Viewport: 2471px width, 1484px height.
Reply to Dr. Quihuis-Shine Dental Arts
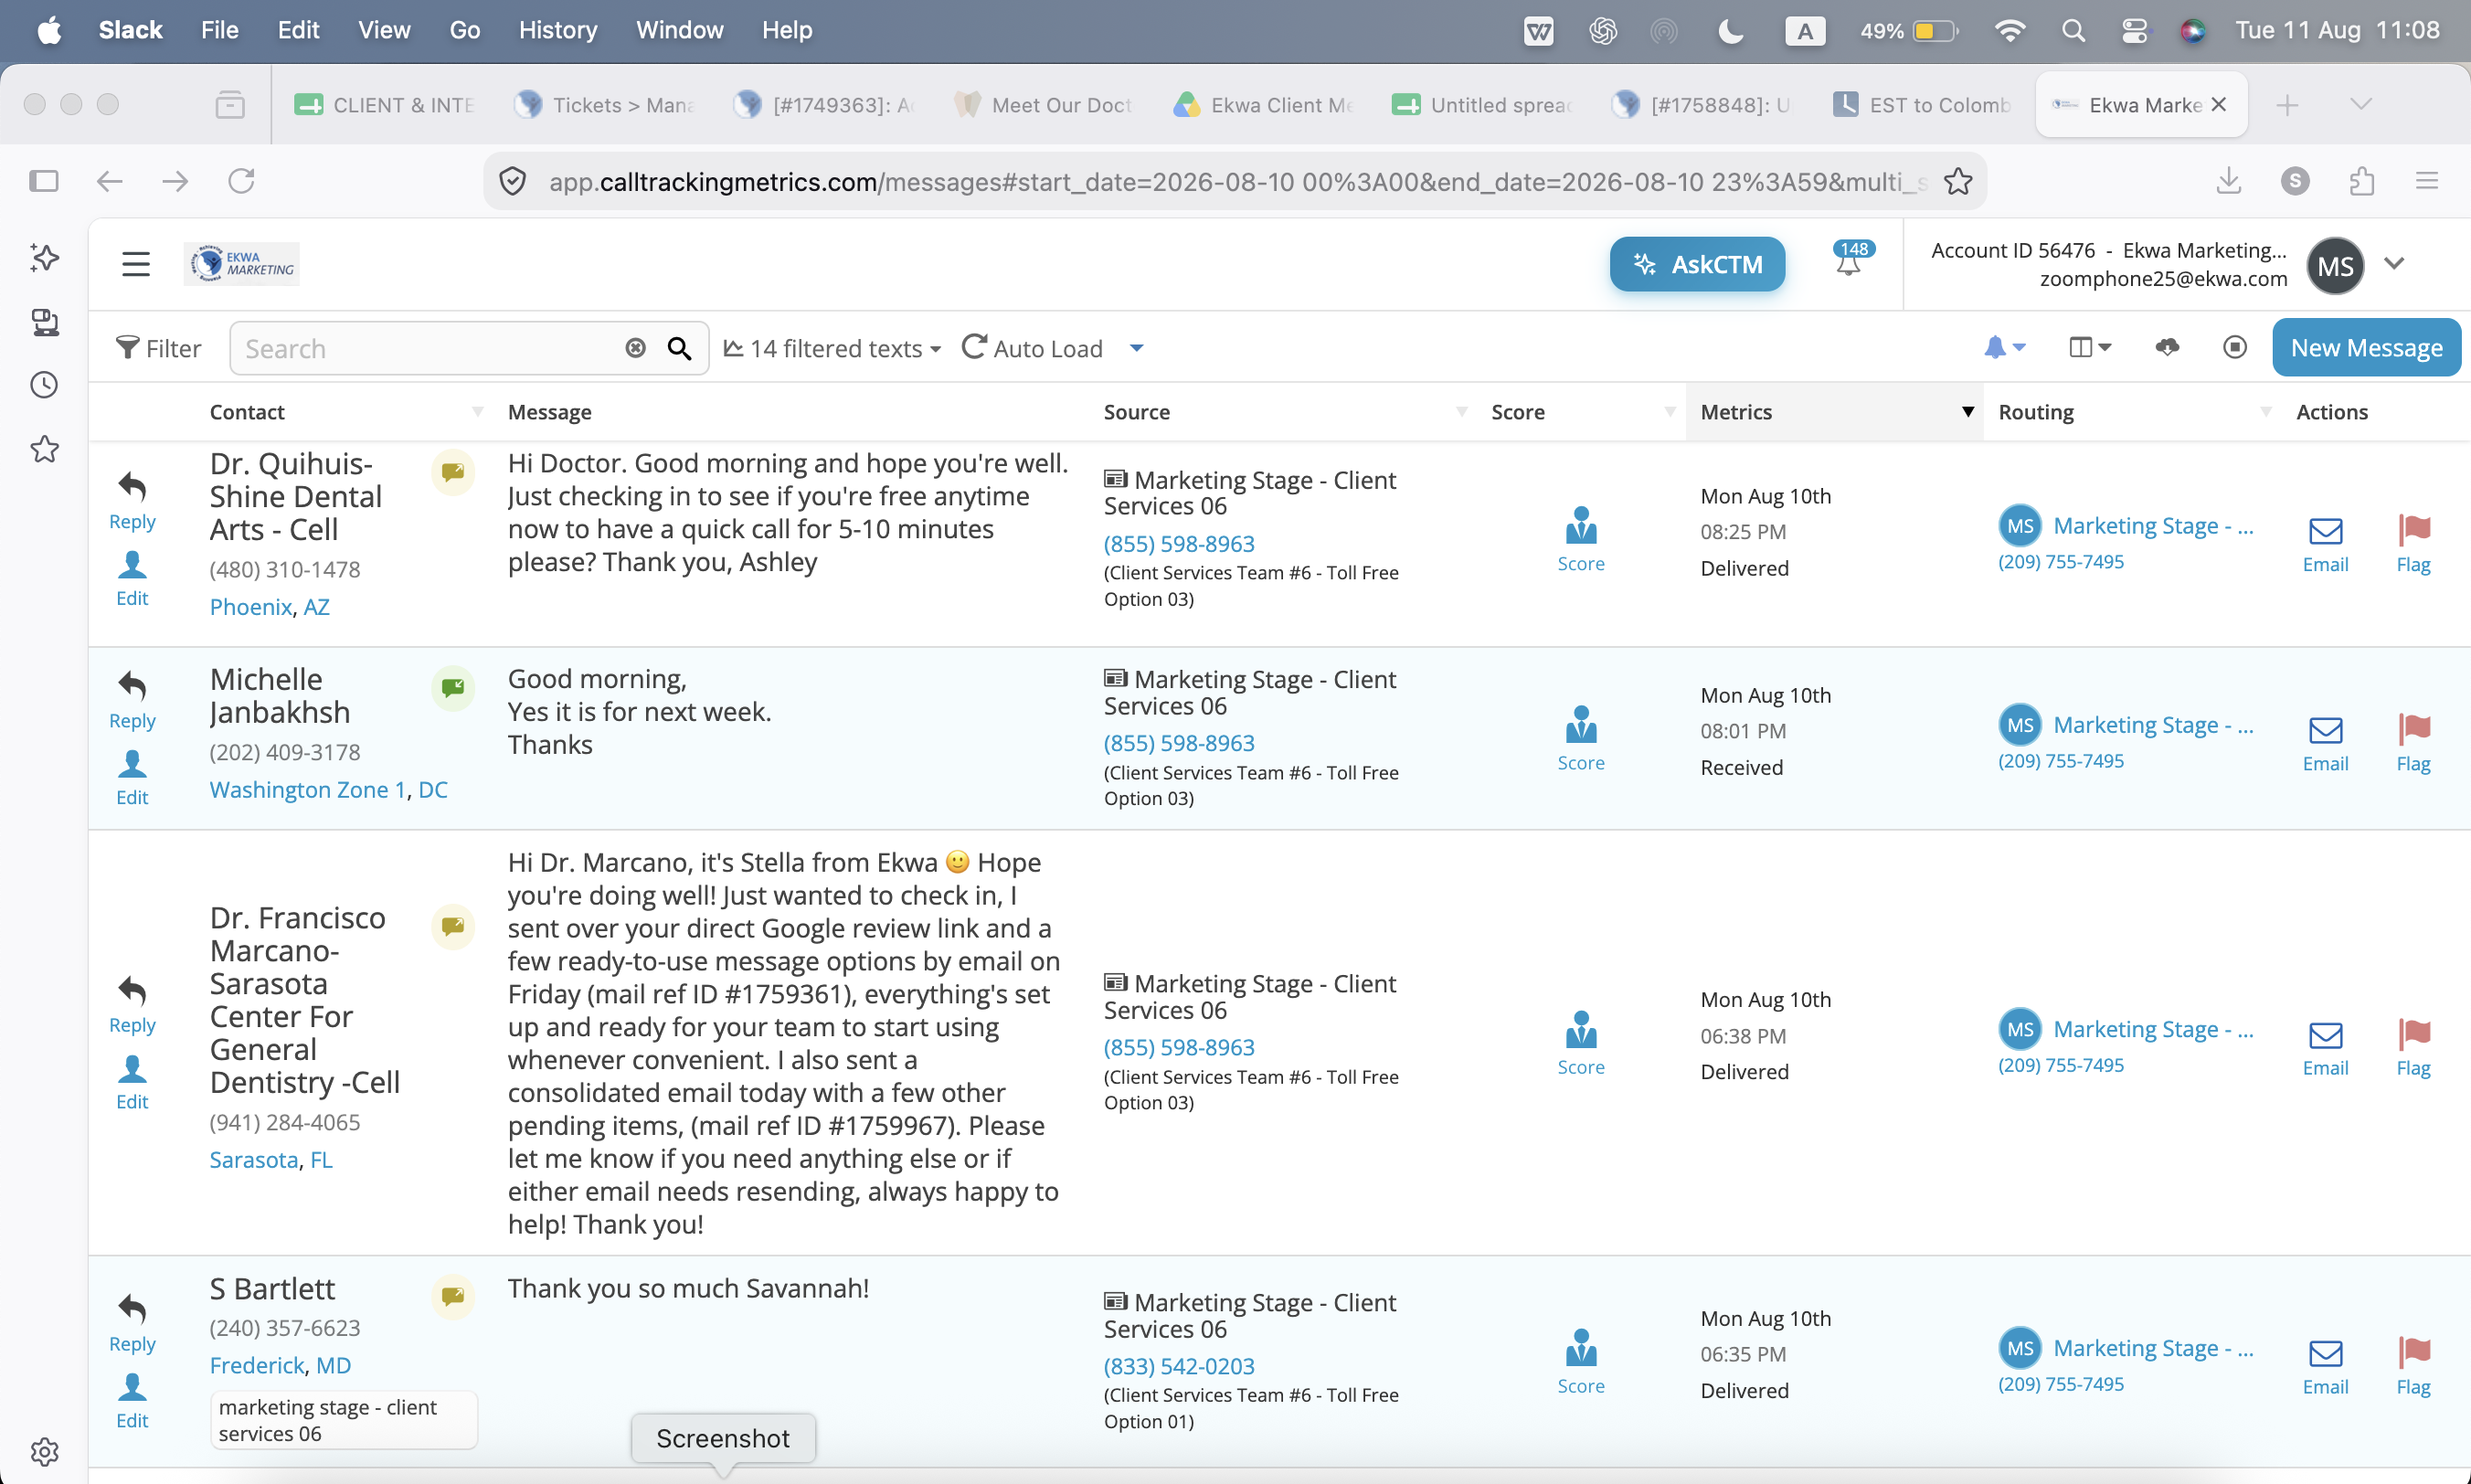point(132,501)
